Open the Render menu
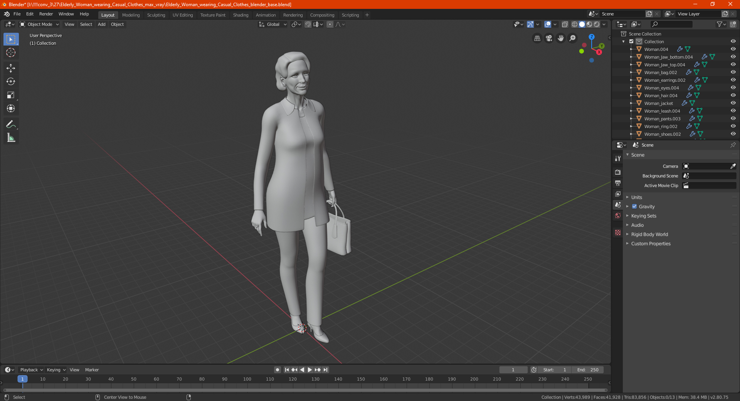 [46, 14]
